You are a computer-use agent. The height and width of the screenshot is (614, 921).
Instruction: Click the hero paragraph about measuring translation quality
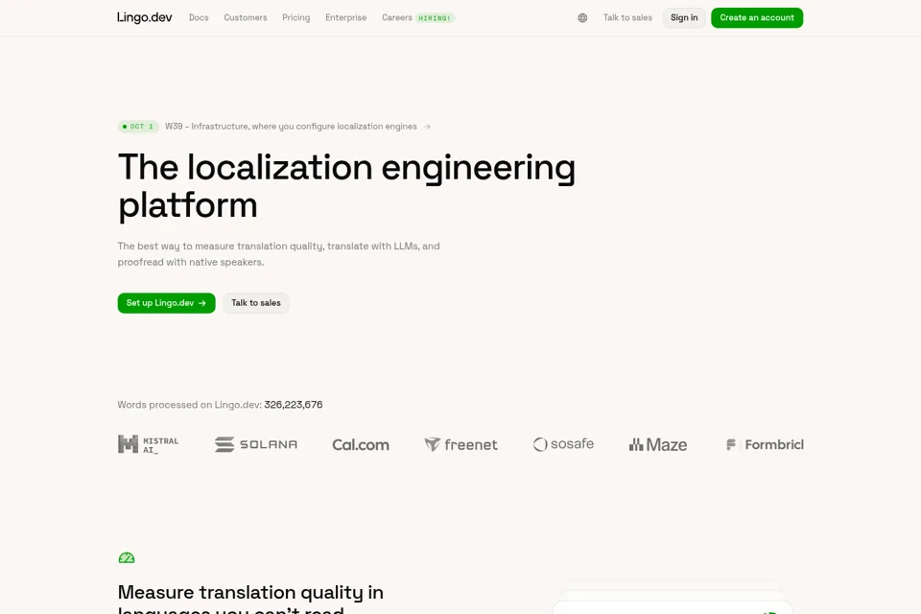278,254
